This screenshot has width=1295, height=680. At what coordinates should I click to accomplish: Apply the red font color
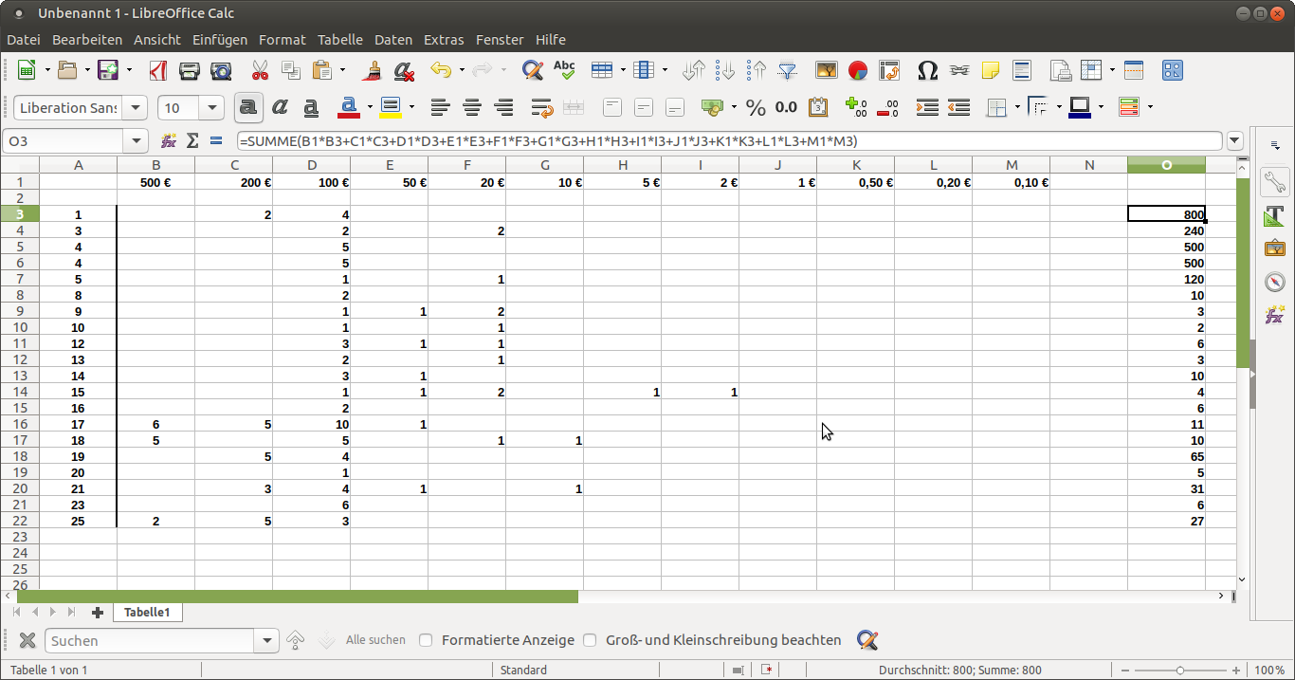pos(349,107)
